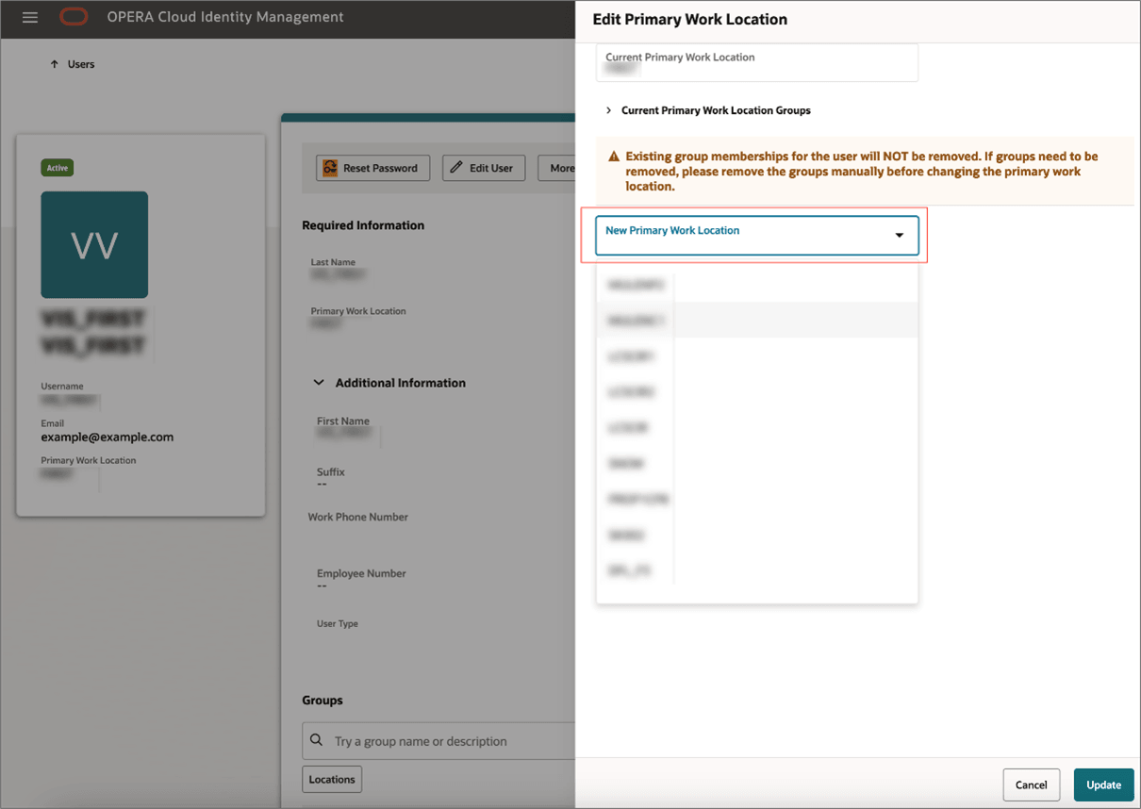This screenshot has height=809, width=1141.
Task: Select the highlighted second location option
Action: (757, 321)
